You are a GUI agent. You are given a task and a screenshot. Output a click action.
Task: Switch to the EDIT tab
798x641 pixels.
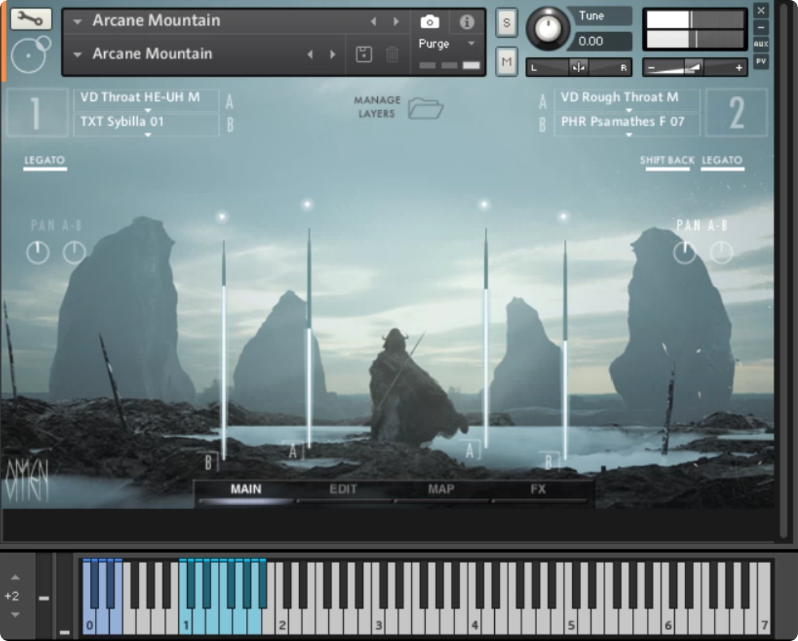pyautogui.click(x=344, y=490)
